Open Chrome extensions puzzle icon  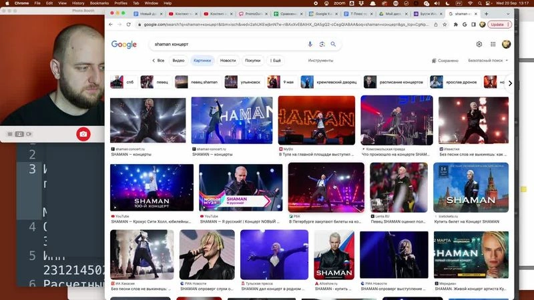pyautogui.click(x=456, y=25)
